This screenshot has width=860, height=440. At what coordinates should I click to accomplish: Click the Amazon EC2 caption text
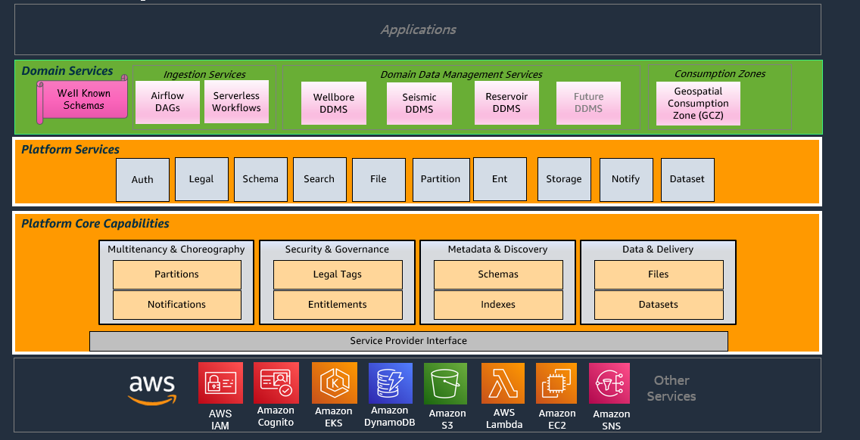pyautogui.click(x=557, y=419)
